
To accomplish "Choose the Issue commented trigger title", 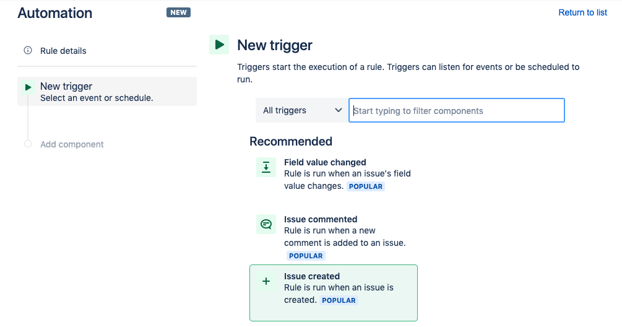I will click(x=321, y=219).
